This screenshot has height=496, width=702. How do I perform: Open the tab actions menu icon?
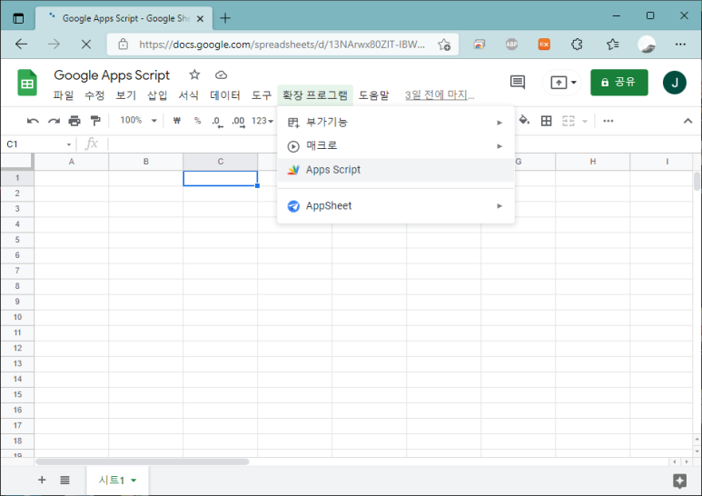18,18
